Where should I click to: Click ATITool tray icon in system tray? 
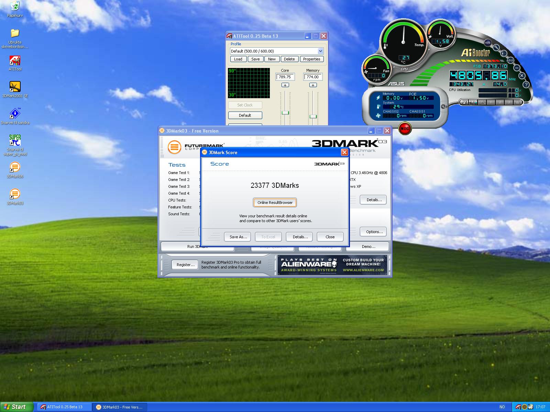[518, 407]
